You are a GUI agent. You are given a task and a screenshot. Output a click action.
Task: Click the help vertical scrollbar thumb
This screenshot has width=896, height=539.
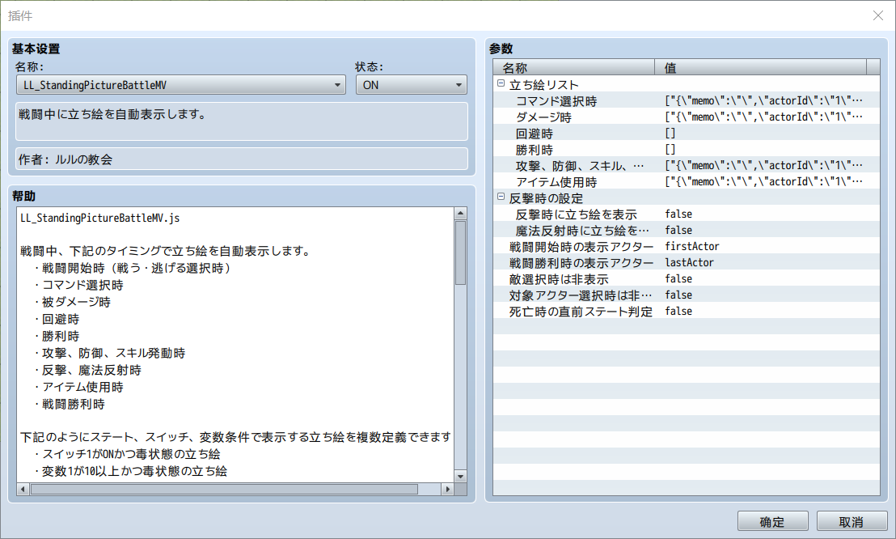click(x=461, y=253)
